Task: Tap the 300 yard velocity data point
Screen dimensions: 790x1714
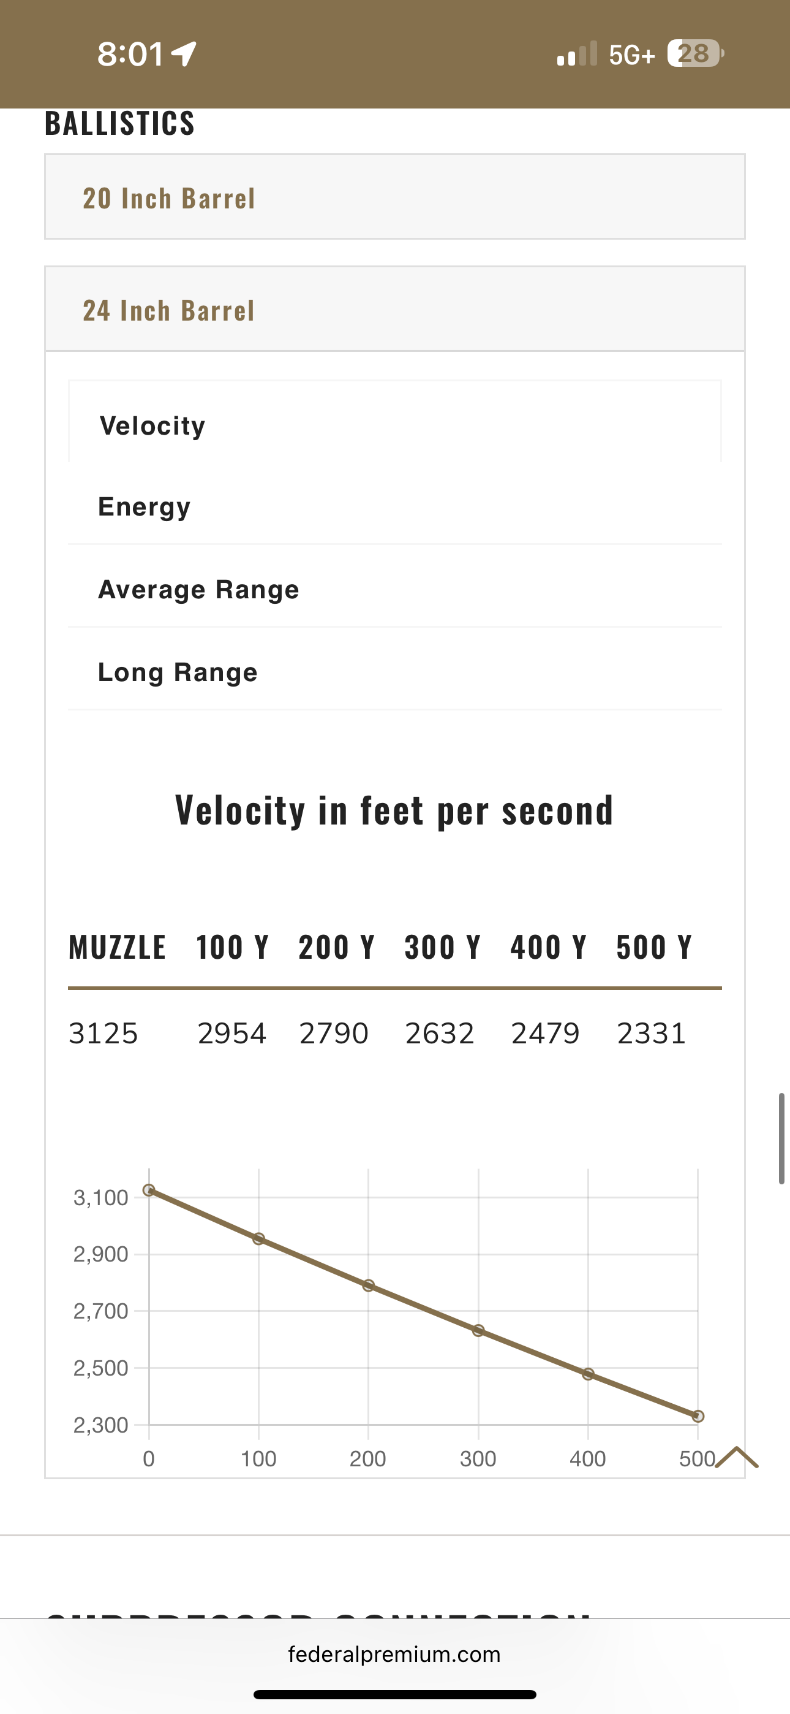Action: [478, 1331]
